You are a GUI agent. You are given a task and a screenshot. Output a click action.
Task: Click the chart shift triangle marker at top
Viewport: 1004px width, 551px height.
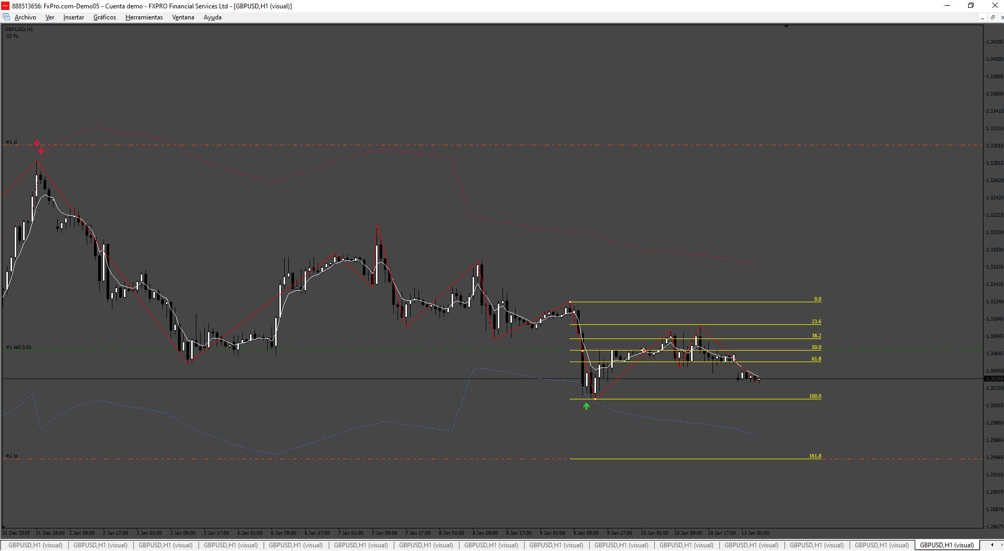click(786, 26)
